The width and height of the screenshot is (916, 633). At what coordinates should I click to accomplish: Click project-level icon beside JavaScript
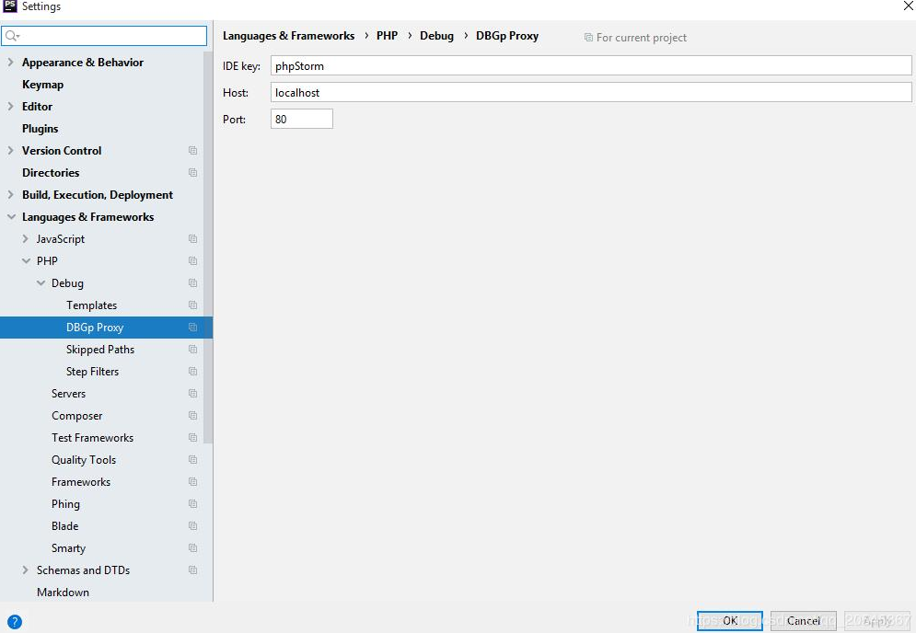pyautogui.click(x=192, y=239)
